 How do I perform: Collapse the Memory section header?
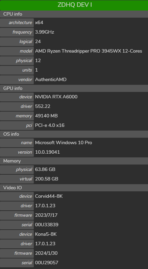[x=74, y=161]
